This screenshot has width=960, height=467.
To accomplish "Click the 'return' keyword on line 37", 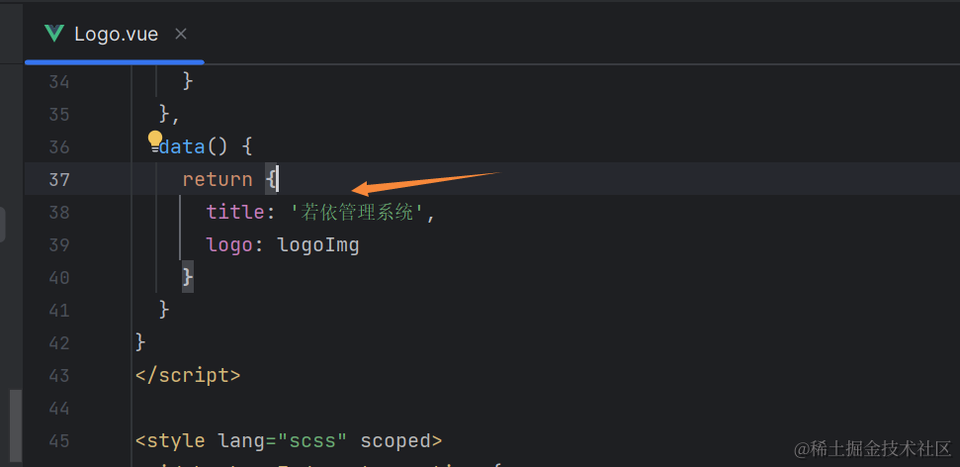I will click(x=218, y=179).
